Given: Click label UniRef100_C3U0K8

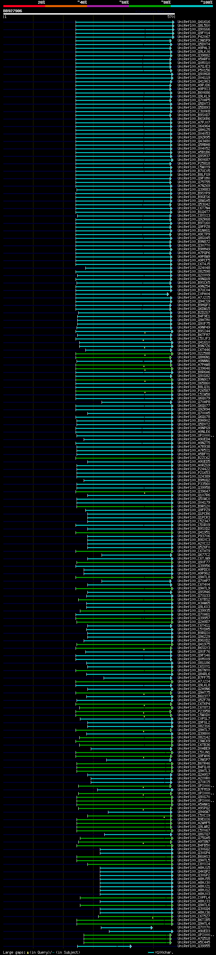Looking at the screenshot, I should pos(194,111).
